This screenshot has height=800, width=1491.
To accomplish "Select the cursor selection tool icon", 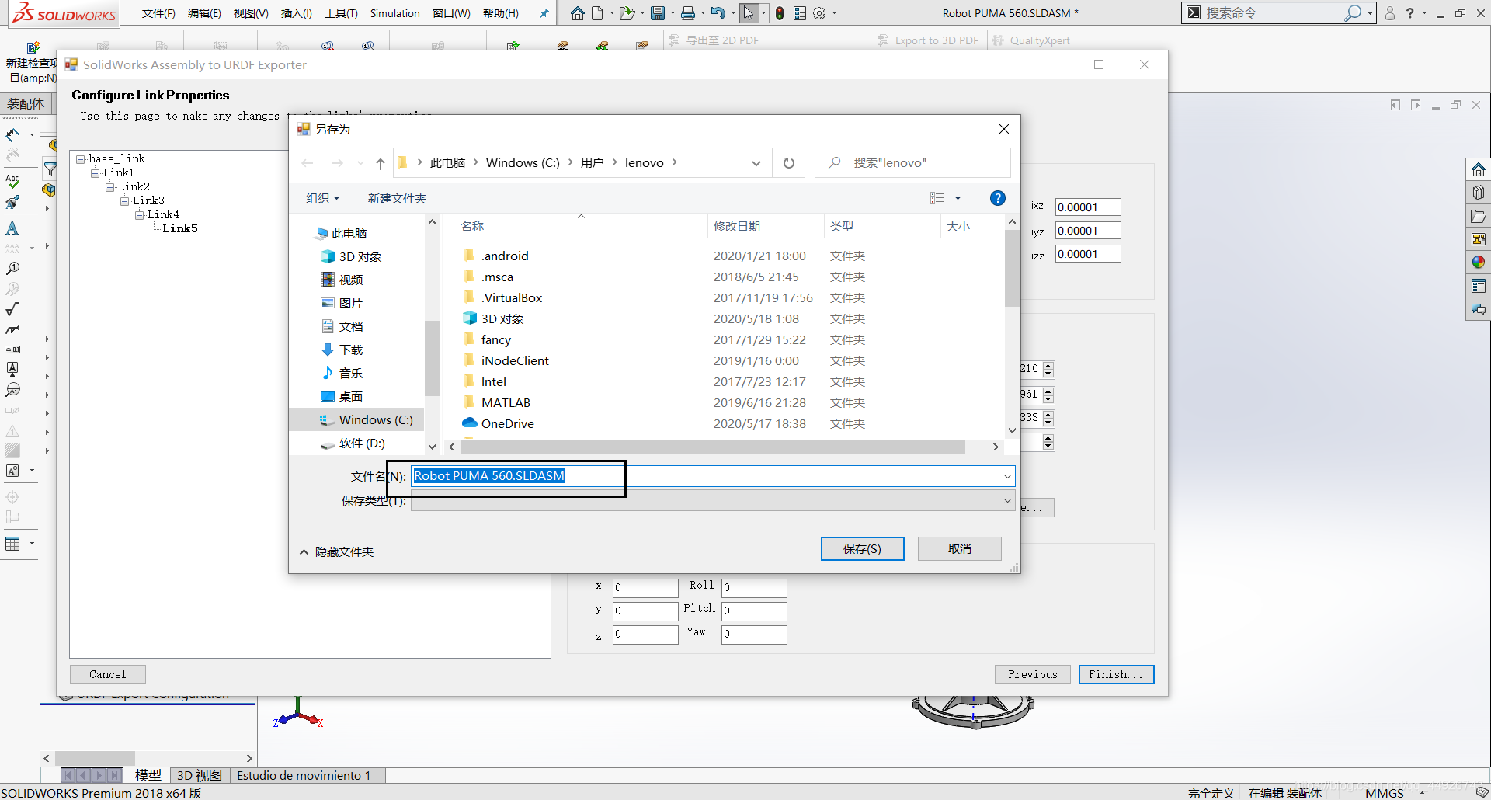I will pyautogui.click(x=749, y=13).
